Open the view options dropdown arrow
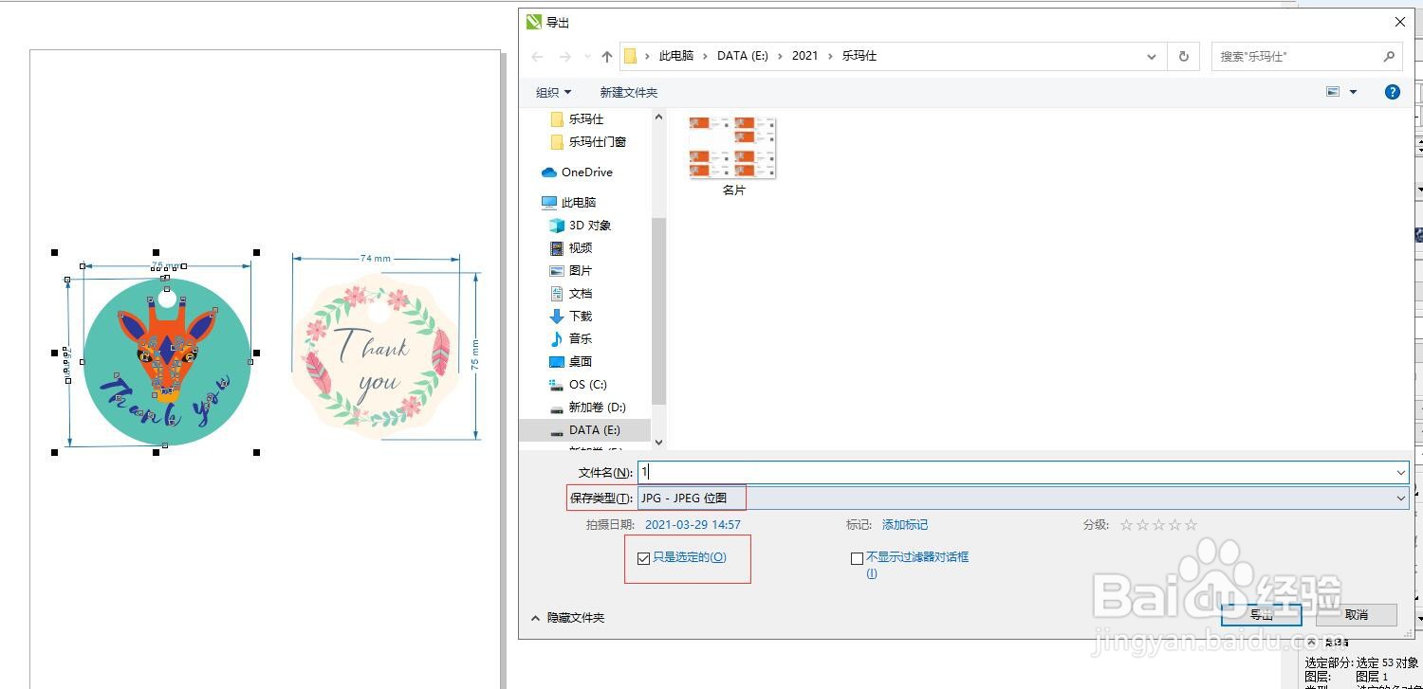 (x=1353, y=92)
